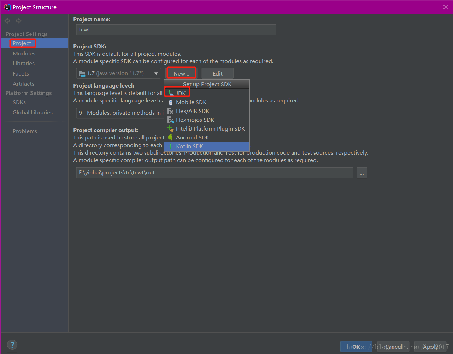This screenshot has height=354, width=453.
Task: Click the New... SDK button
Action: pyautogui.click(x=181, y=73)
